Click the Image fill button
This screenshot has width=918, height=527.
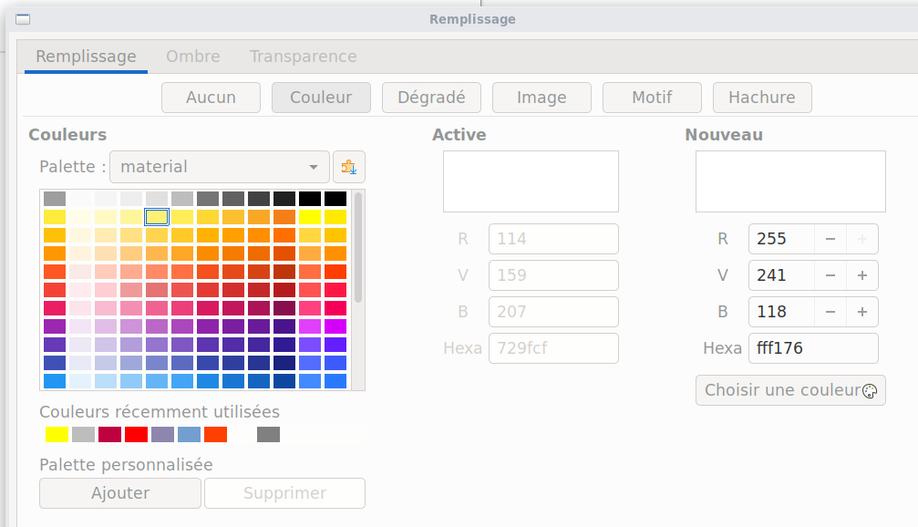coord(542,98)
